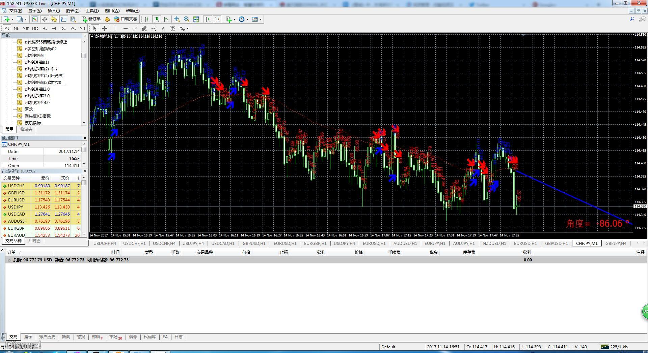Image resolution: width=648 pixels, height=353 pixels.
Task: Toggle the Market Watch panel icon
Action: pos(35,19)
